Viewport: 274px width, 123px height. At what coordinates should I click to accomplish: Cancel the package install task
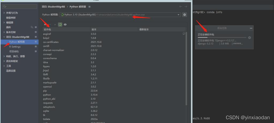[250, 38]
